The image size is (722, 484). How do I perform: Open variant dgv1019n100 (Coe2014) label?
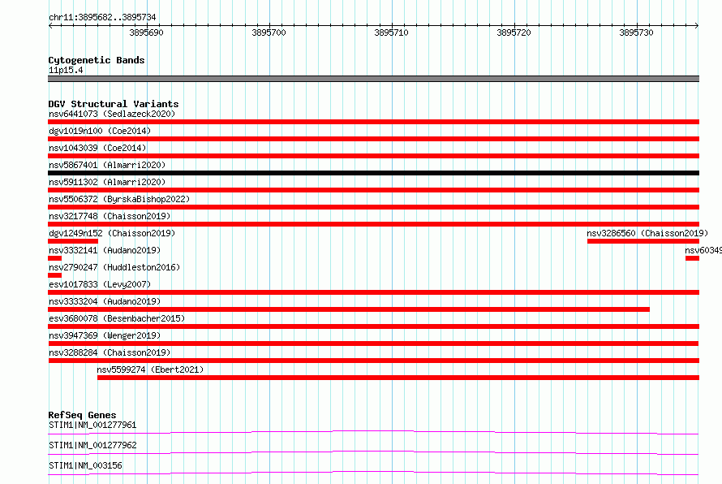click(x=100, y=131)
